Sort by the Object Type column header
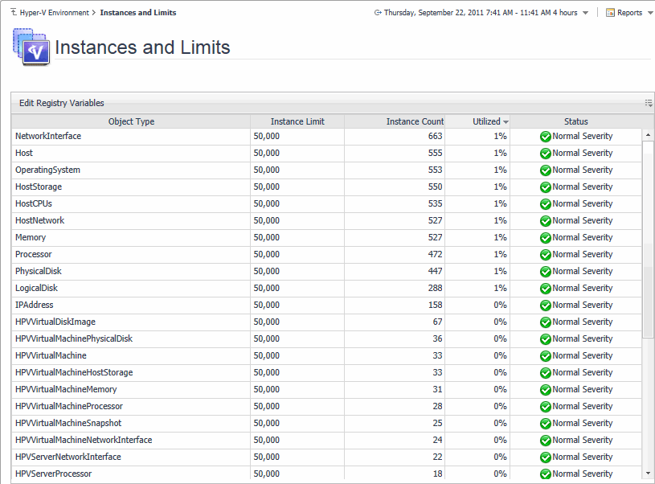655x484 pixels. click(131, 121)
